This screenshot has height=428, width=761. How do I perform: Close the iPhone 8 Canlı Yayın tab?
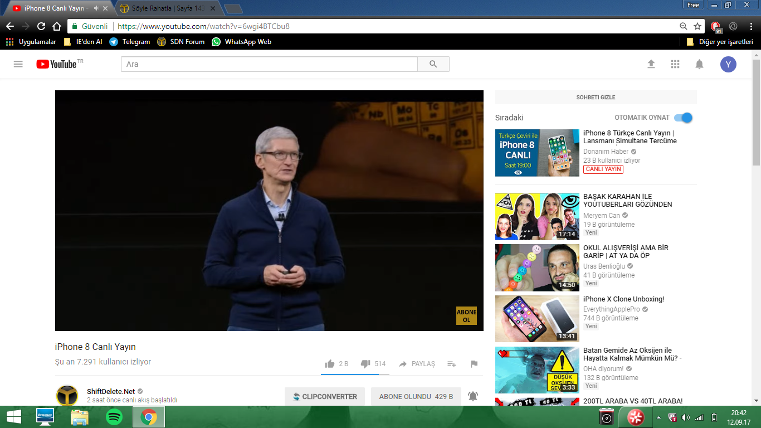click(x=105, y=8)
